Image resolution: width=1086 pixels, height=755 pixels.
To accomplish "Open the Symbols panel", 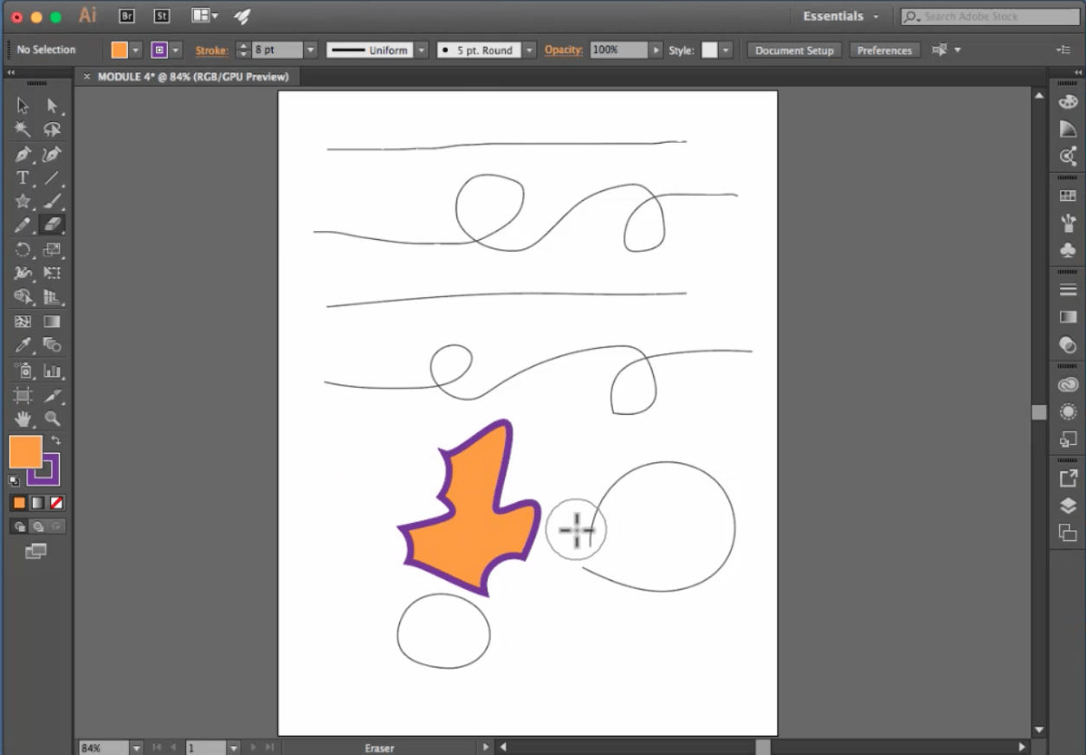I will (1068, 250).
